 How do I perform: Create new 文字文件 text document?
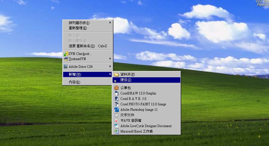click(x=146, y=115)
